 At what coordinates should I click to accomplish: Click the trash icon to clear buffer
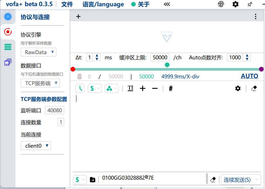tap(80, 76)
